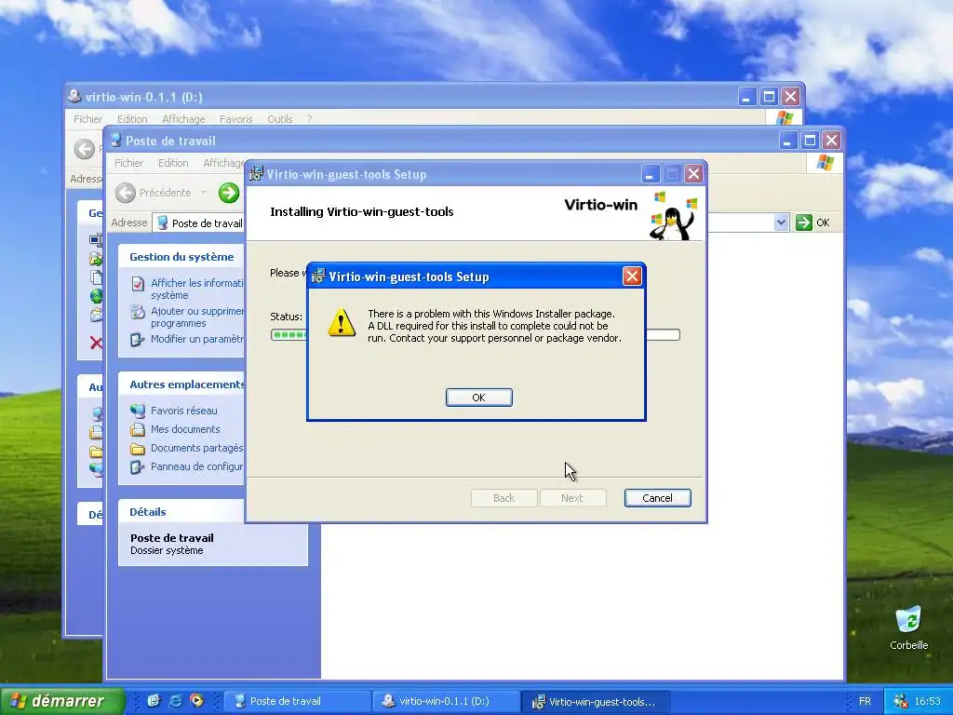This screenshot has height=715, width=953.
Task: Click Afficher les informations système link
Action: [x=197, y=289]
